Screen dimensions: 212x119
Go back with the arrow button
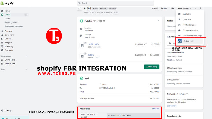(x=79, y=8)
